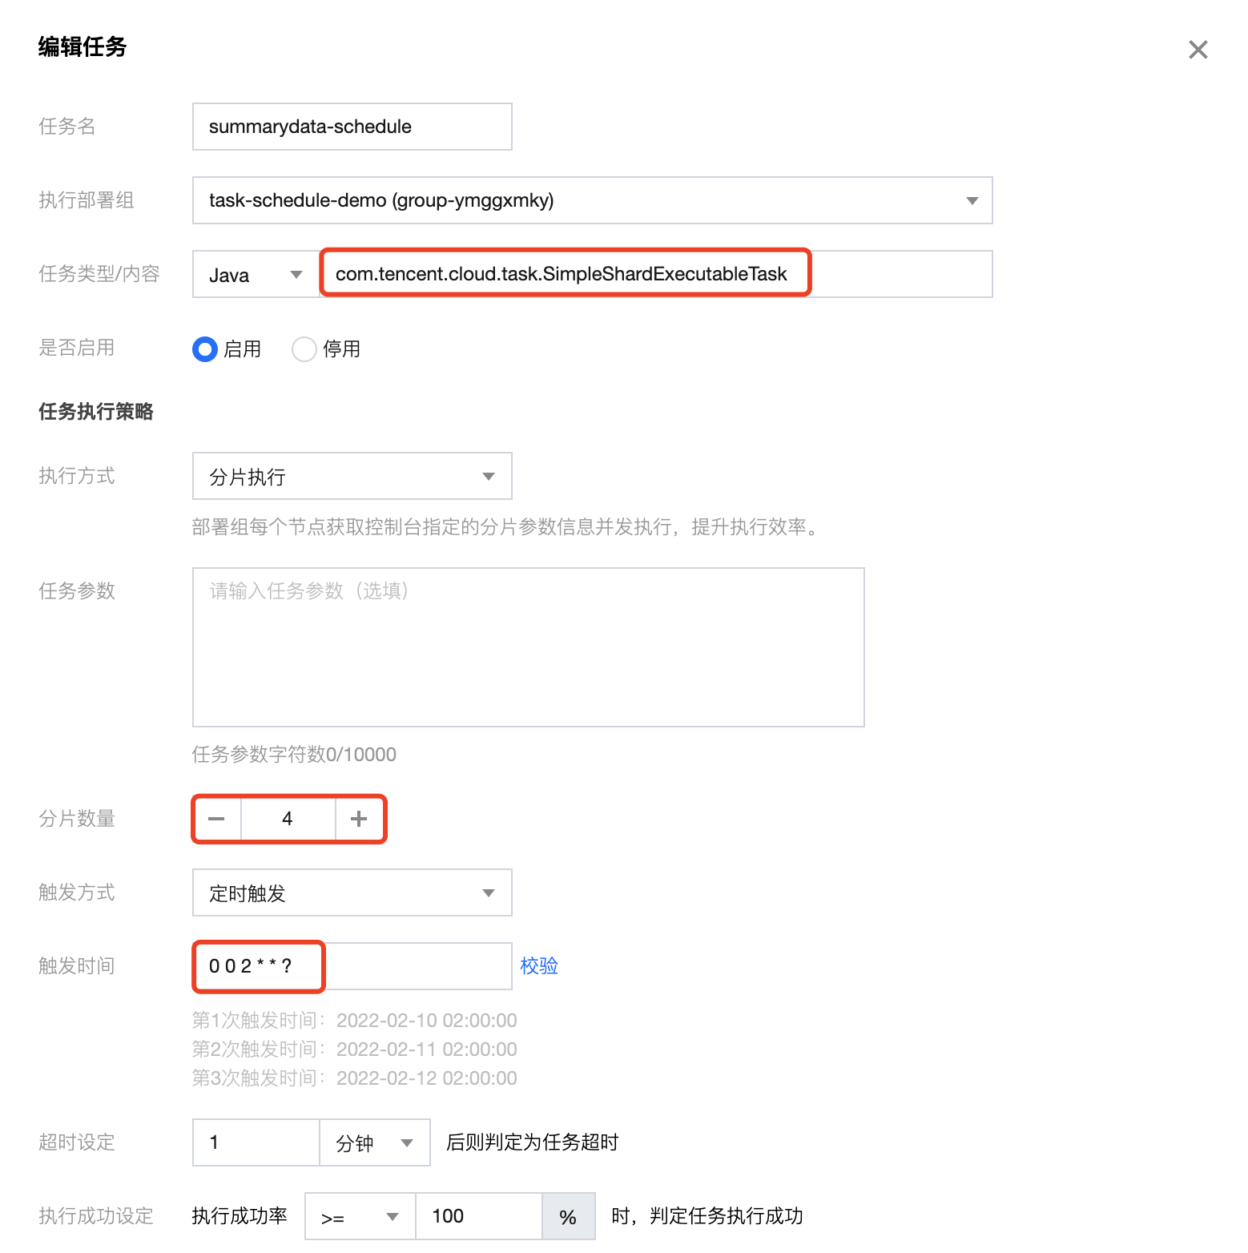The image size is (1248, 1253).
Task: Edit the success rate value 100
Action: [478, 1215]
